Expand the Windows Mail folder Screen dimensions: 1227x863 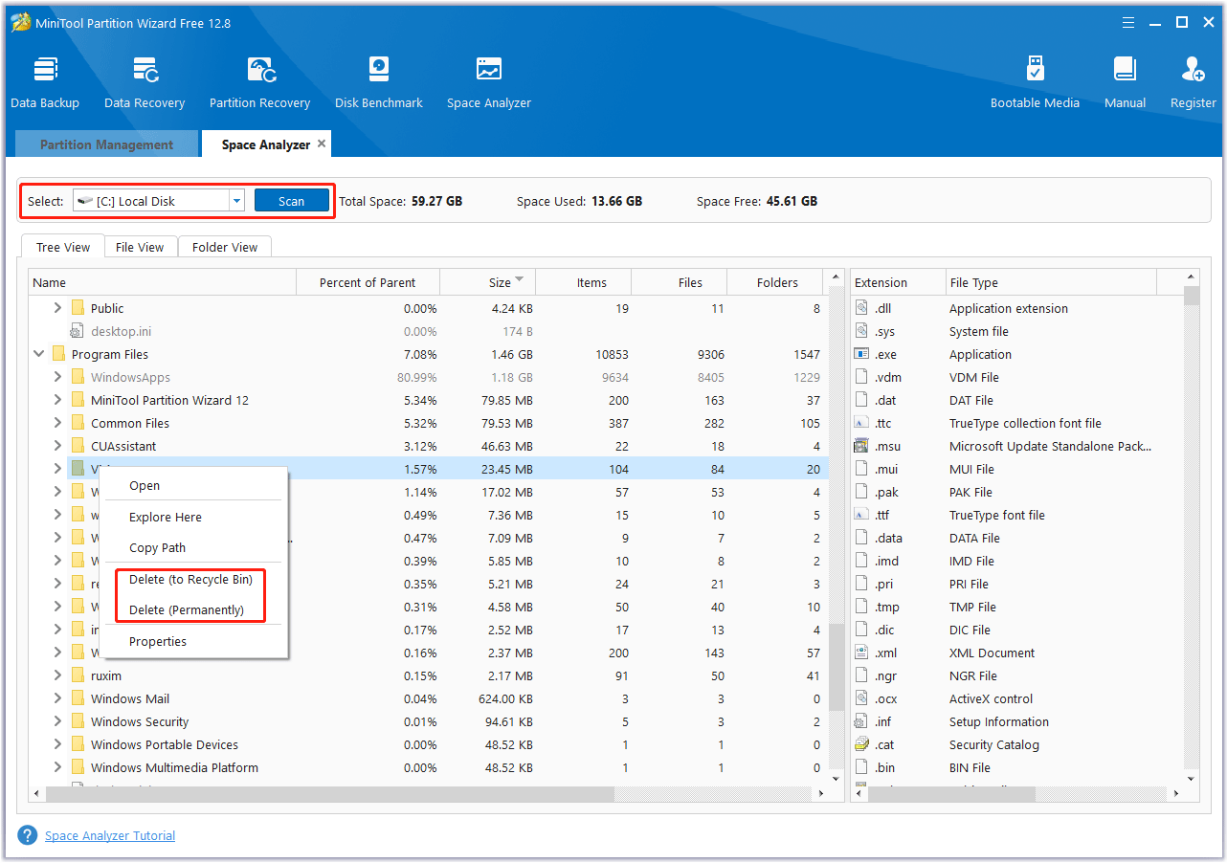pos(57,697)
